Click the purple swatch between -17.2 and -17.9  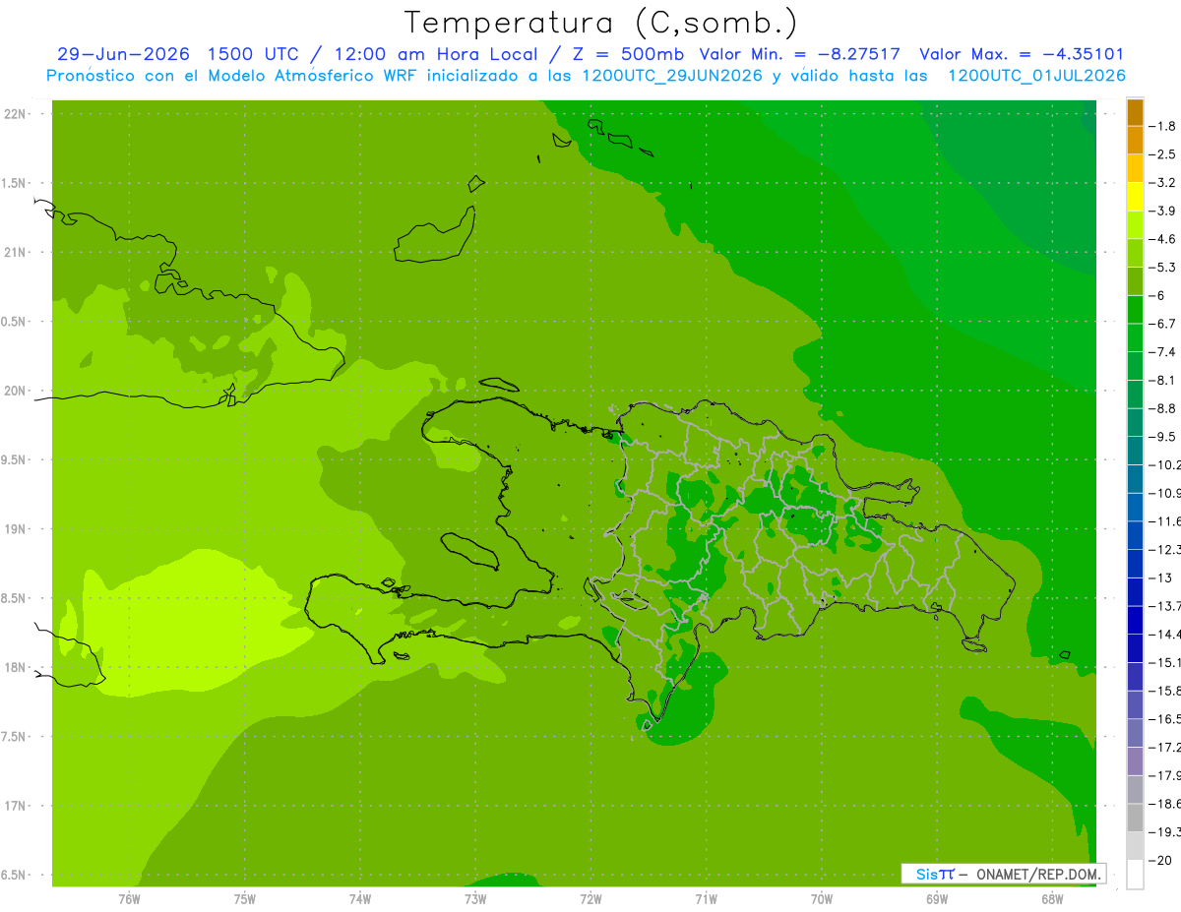tap(1135, 760)
